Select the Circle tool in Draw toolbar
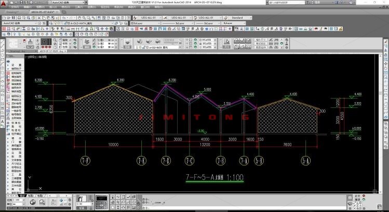 3,68
